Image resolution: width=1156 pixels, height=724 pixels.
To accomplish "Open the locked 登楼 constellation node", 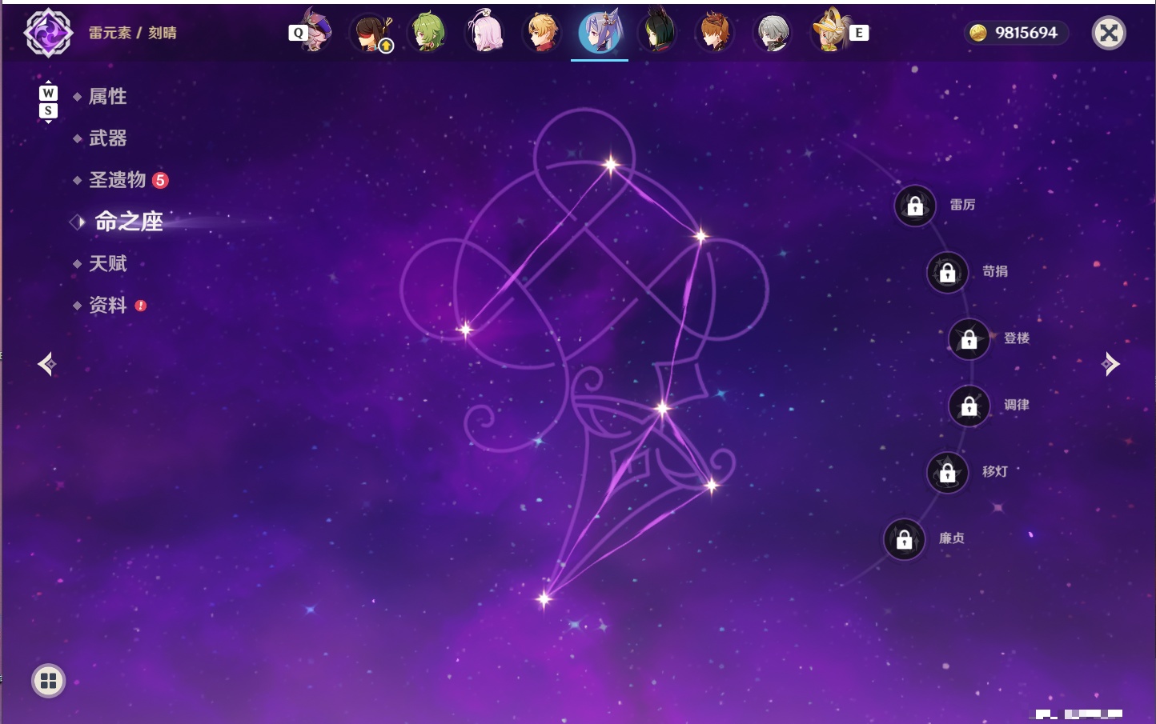I will (x=969, y=339).
